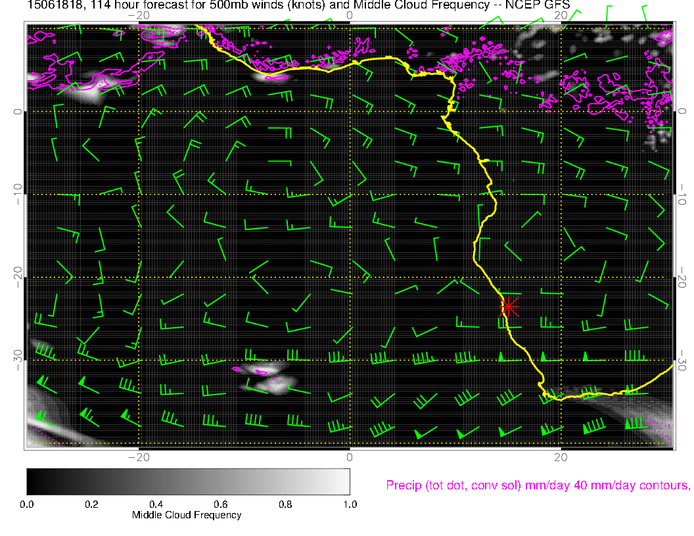Click the magenta Precip legend text
The image size is (694, 536).
(x=538, y=485)
